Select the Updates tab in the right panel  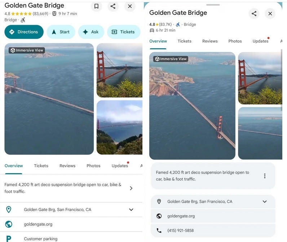tap(260, 41)
